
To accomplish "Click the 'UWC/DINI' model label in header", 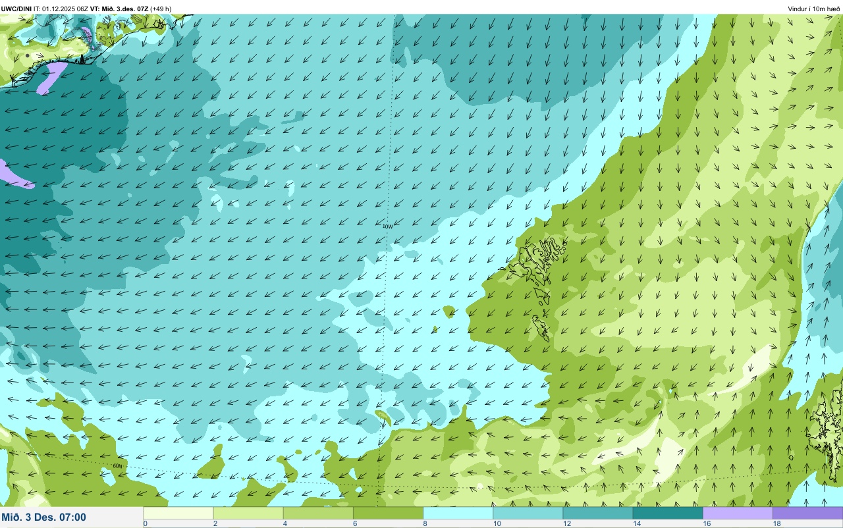I will 17,9.
